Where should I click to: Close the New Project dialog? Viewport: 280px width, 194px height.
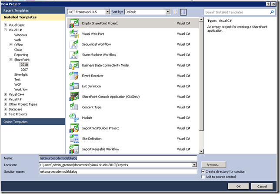pos(273,4)
